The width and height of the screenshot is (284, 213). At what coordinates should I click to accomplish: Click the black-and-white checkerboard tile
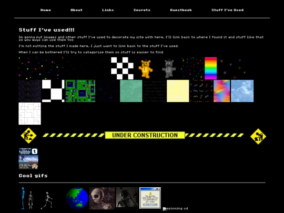pyautogui.click(x=122, y=68)
